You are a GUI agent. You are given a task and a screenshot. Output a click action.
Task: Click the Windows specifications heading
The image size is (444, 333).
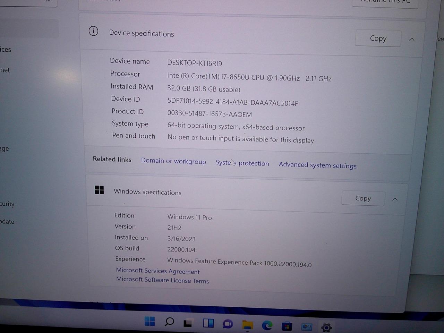pos(147,192)
